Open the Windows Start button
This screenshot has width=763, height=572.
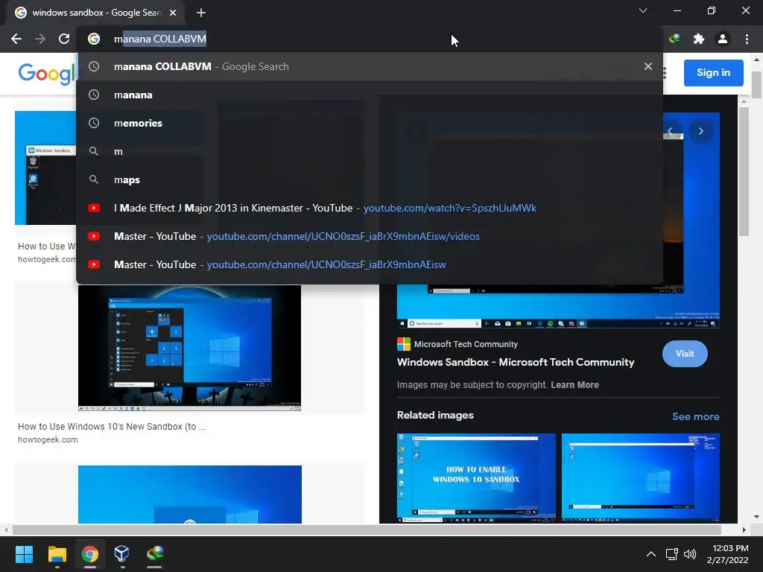point(24,554)
